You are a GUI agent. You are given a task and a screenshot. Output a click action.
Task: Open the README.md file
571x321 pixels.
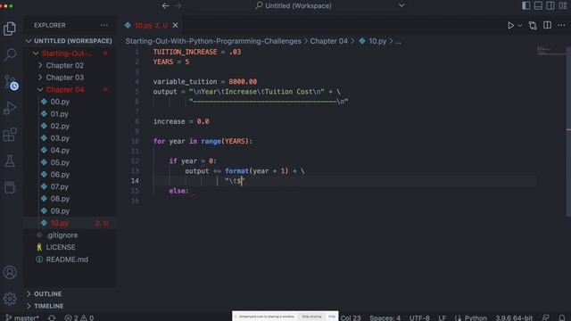click(67, 259)
